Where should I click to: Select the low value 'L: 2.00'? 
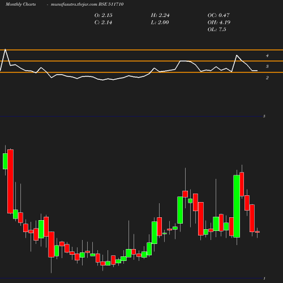coord(160,22)
